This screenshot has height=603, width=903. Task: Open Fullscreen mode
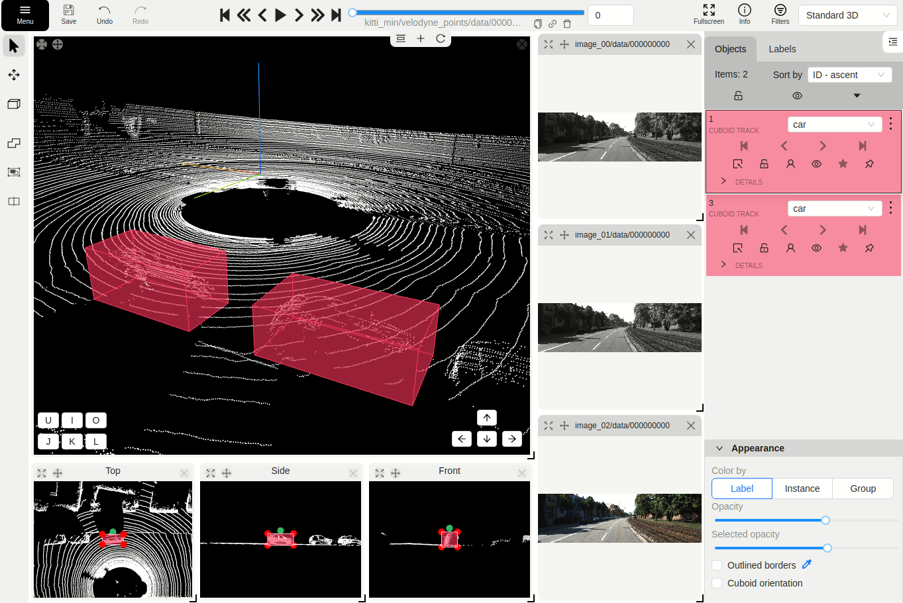tap(708, 15)
